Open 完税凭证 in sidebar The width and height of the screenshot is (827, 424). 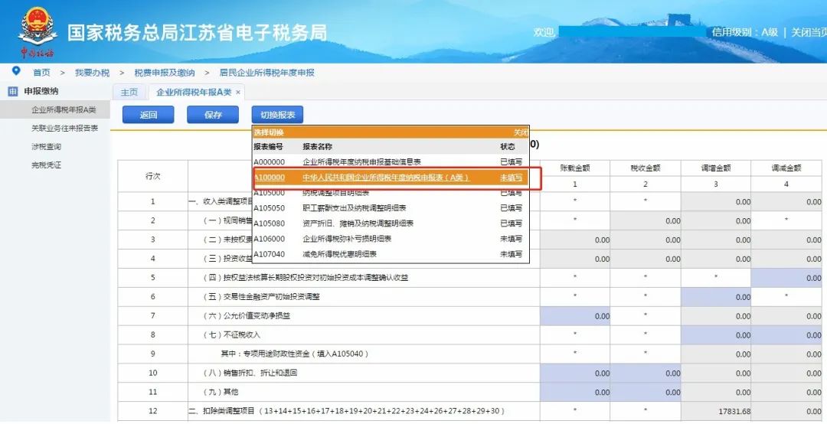[x=47, y=165]
